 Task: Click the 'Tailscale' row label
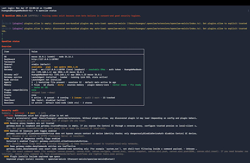tap(10, 62)
